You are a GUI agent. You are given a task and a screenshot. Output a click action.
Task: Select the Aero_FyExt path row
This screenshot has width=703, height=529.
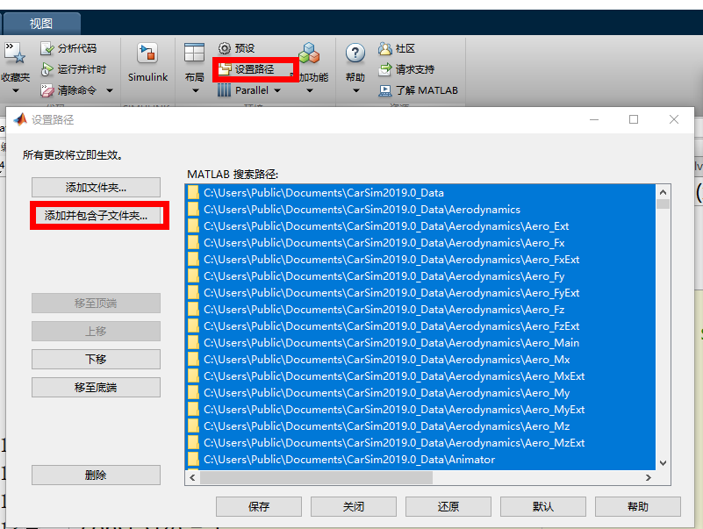click(x=420, y=293)
